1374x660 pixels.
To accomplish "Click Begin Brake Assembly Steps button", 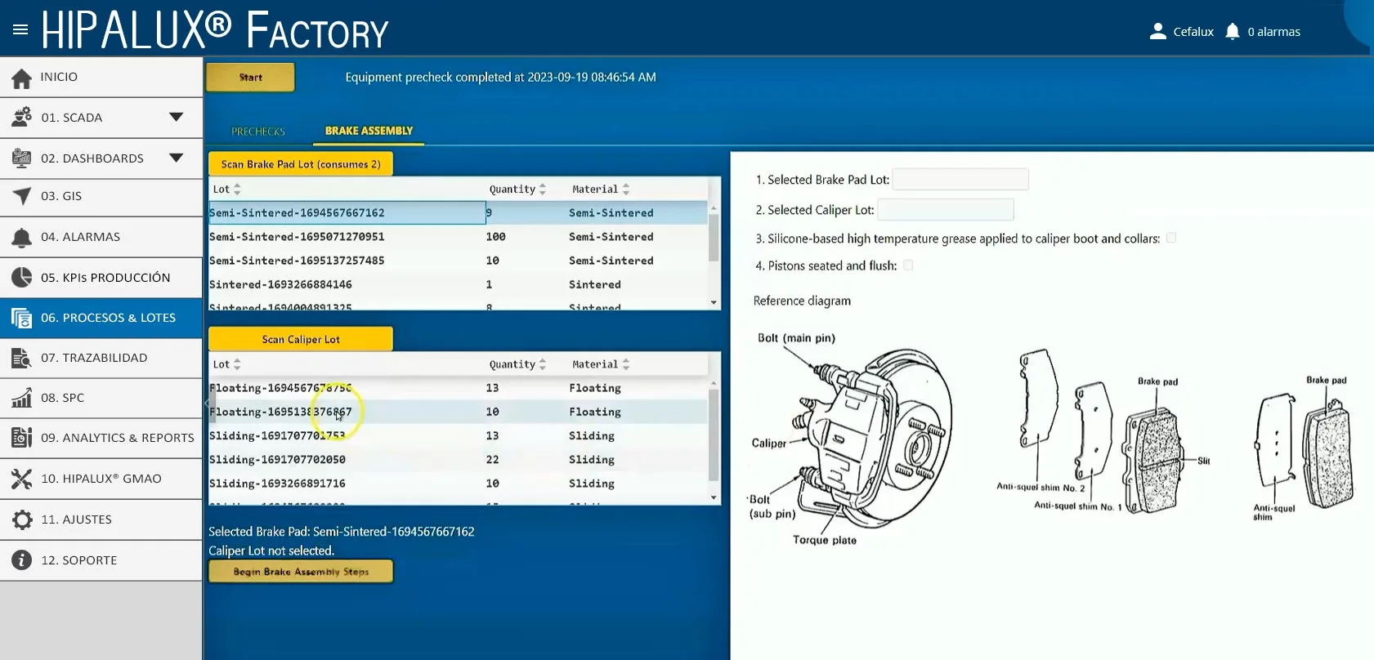I will pos(301,572).
